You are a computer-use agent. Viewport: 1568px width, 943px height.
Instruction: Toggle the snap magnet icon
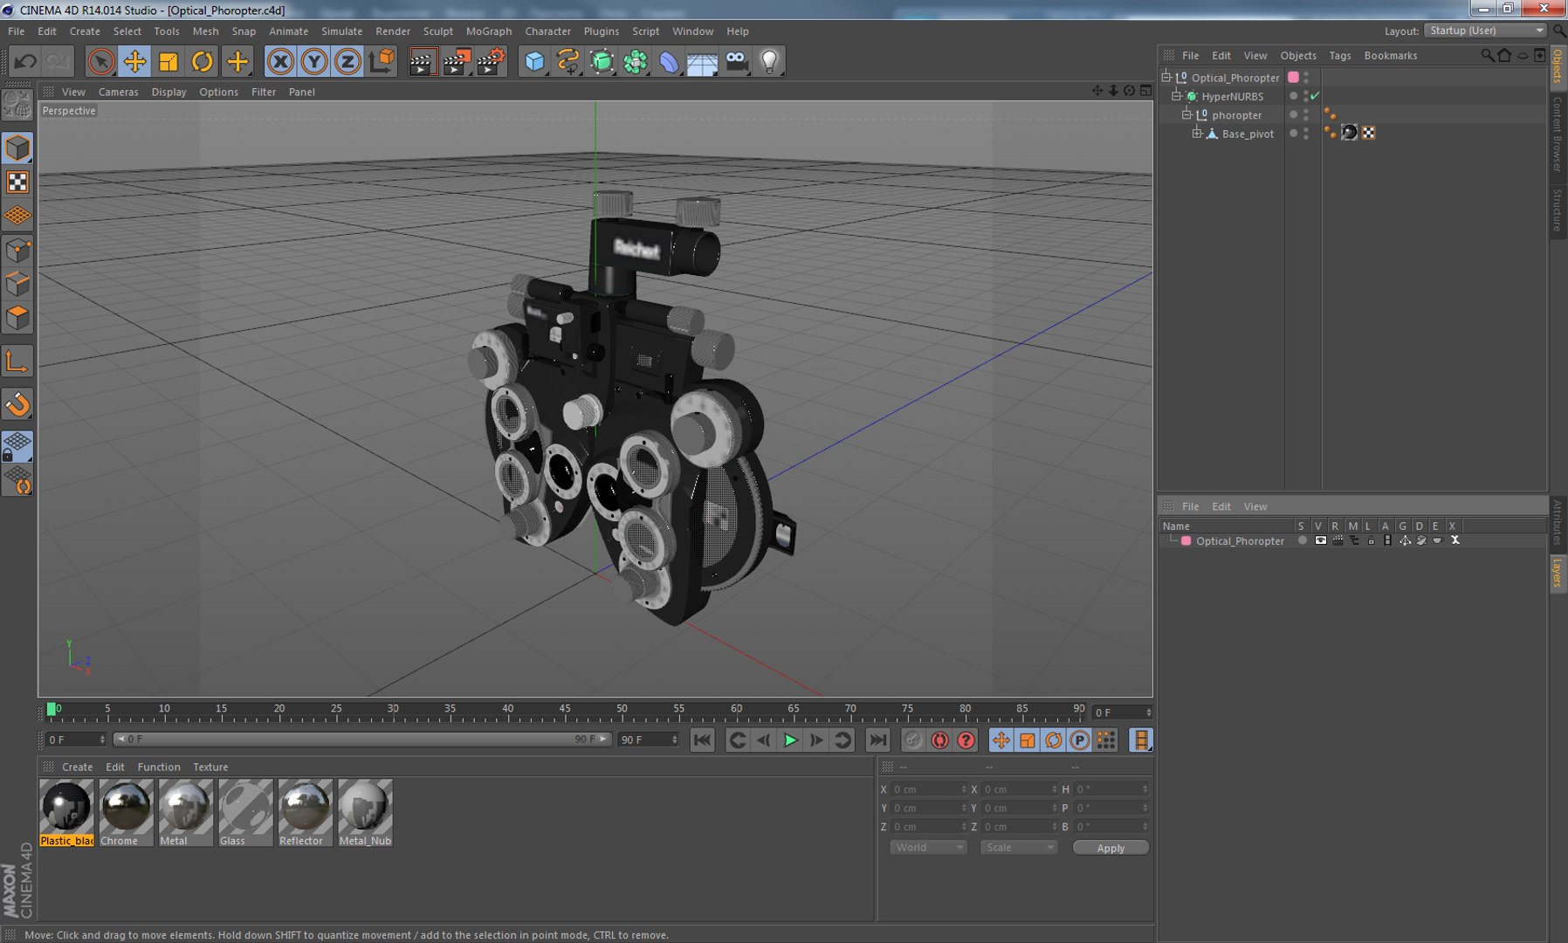click(x=17, y=404)
